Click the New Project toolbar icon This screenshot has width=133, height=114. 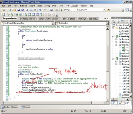coord(3,10)
